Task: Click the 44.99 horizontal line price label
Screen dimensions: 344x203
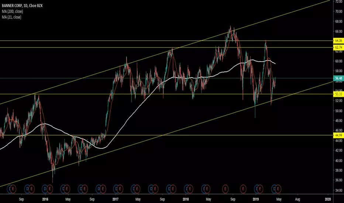Action: pos(338,135)
